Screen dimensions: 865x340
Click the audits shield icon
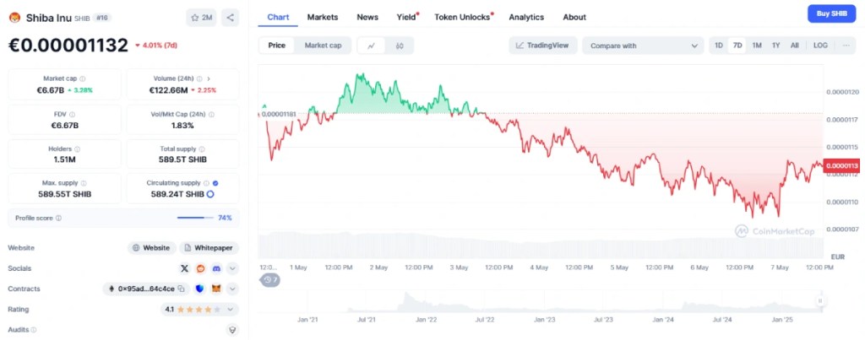[x=233, y=330]
